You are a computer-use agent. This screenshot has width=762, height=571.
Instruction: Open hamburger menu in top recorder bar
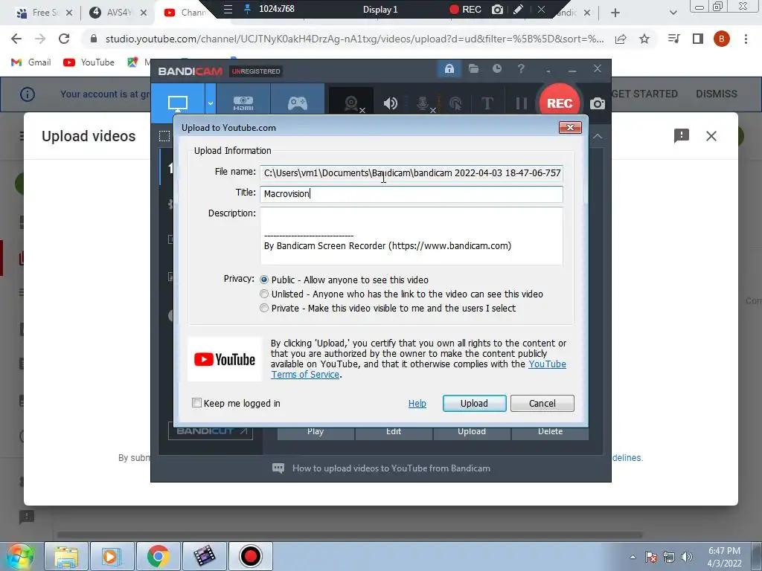(228, 9)
